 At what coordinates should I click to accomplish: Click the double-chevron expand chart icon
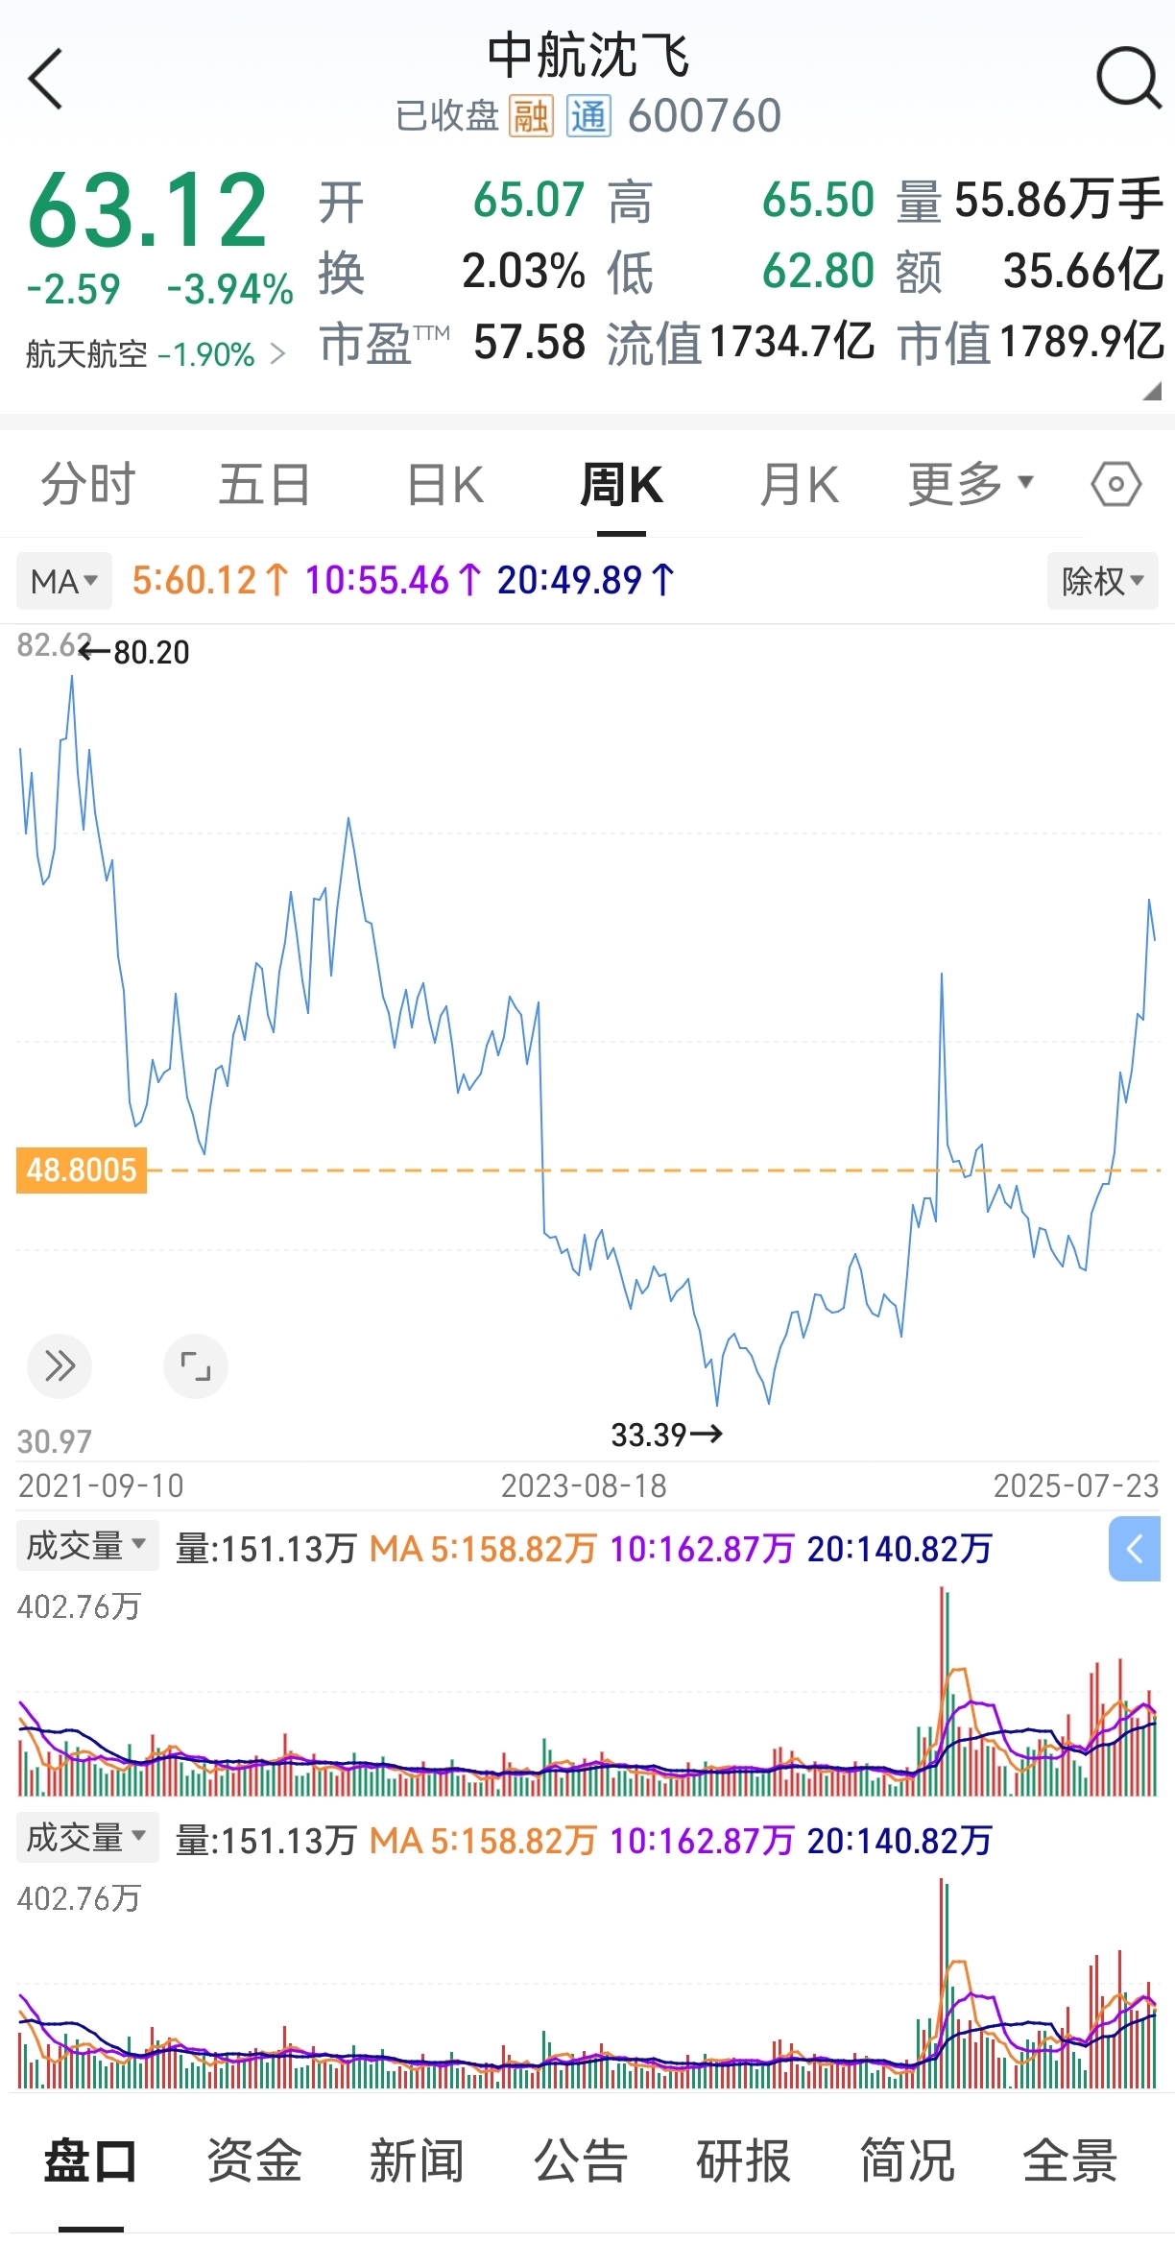point(60,1365)
